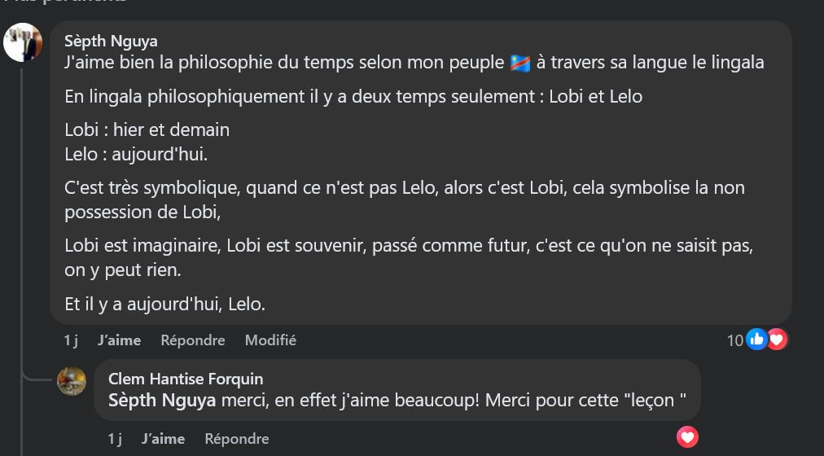This screenshot has width=824, height=456.
Task: Click Répondre under Clem's reply
Action: (x=236, y=439)
